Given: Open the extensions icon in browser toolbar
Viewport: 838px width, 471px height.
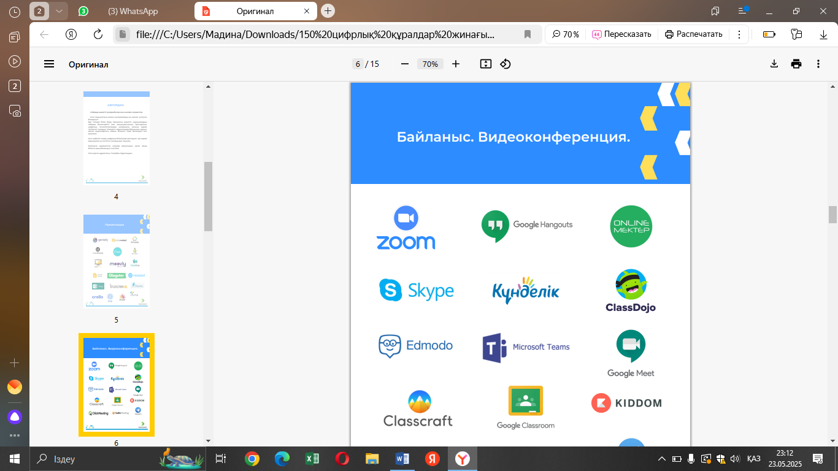Looking at the screenshot, I should [797, 34].
